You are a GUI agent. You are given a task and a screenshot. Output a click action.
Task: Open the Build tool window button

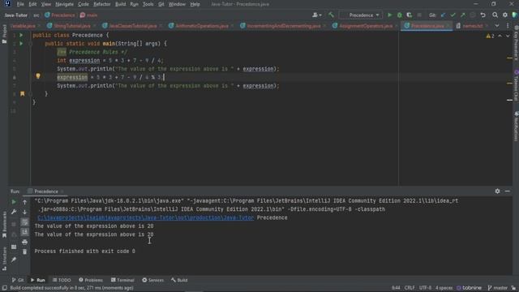click(x=179, y=280)
